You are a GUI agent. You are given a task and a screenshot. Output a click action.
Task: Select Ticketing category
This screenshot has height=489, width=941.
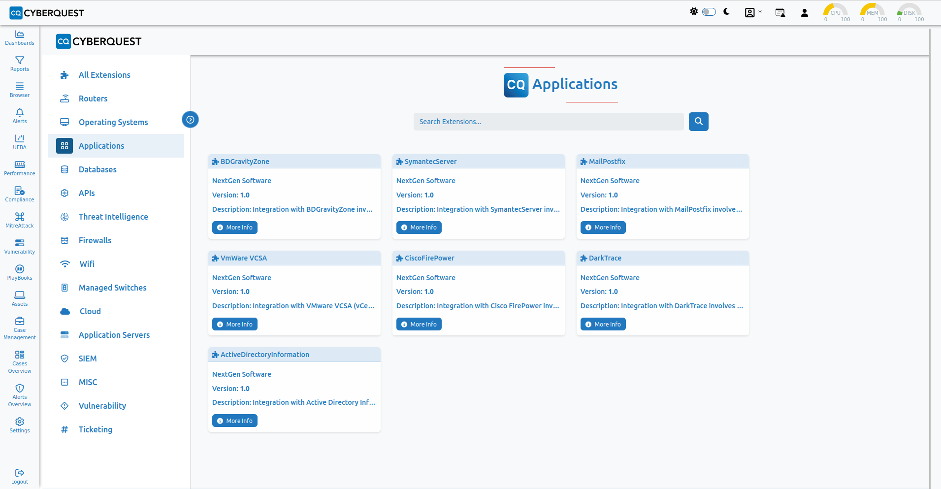(x=116, y=429)
